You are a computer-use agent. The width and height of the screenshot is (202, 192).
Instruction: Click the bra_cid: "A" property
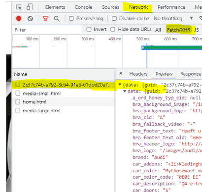click(149, 118)
